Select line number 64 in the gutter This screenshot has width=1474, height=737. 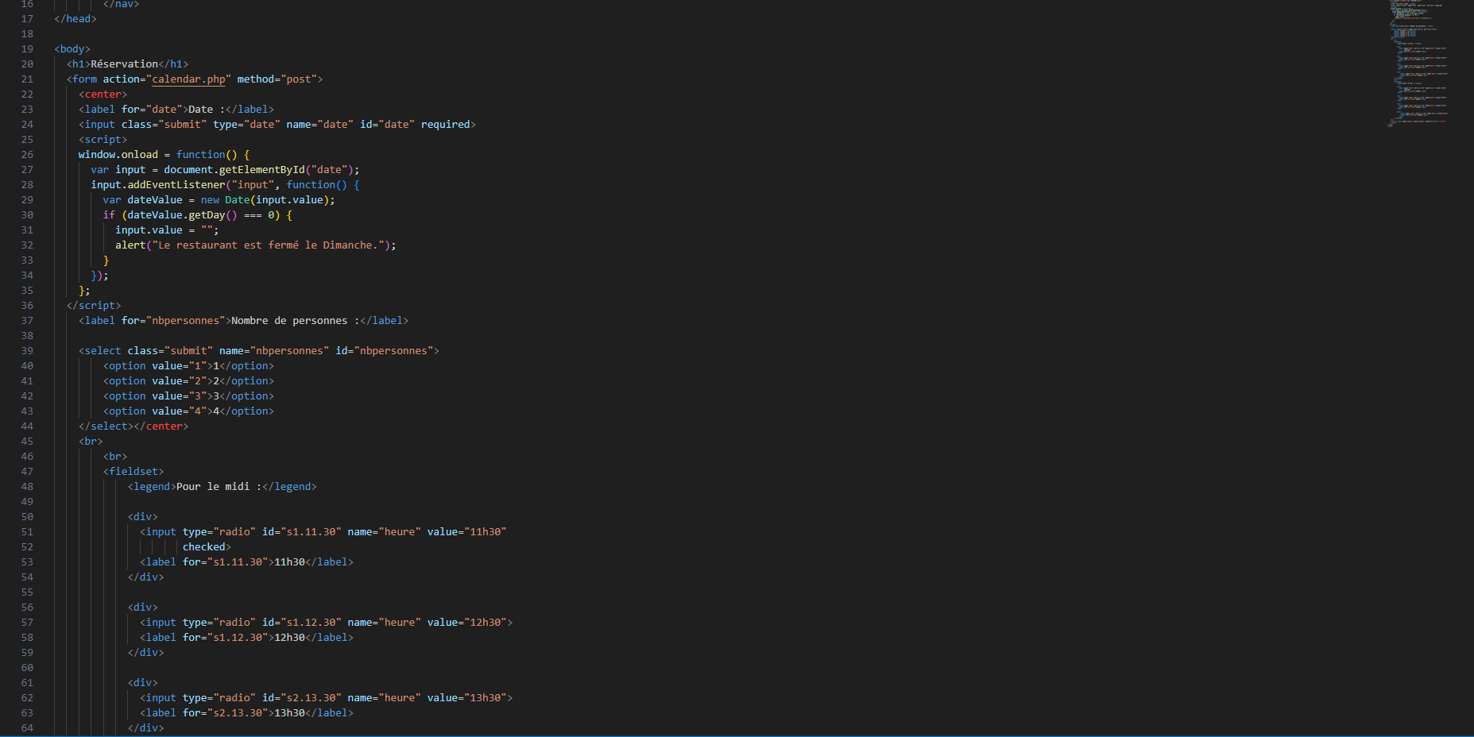[x=27, y=728]
